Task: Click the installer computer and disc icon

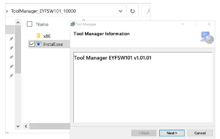Action: click(x=207, y=37)
